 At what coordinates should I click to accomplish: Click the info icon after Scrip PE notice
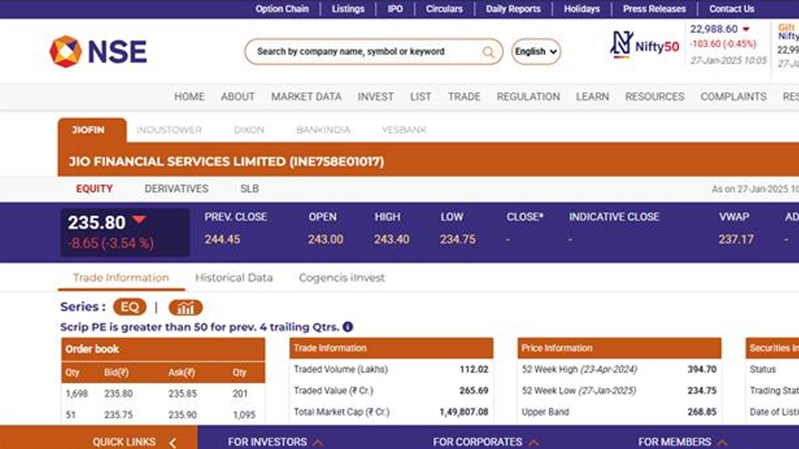pos(348,327)
